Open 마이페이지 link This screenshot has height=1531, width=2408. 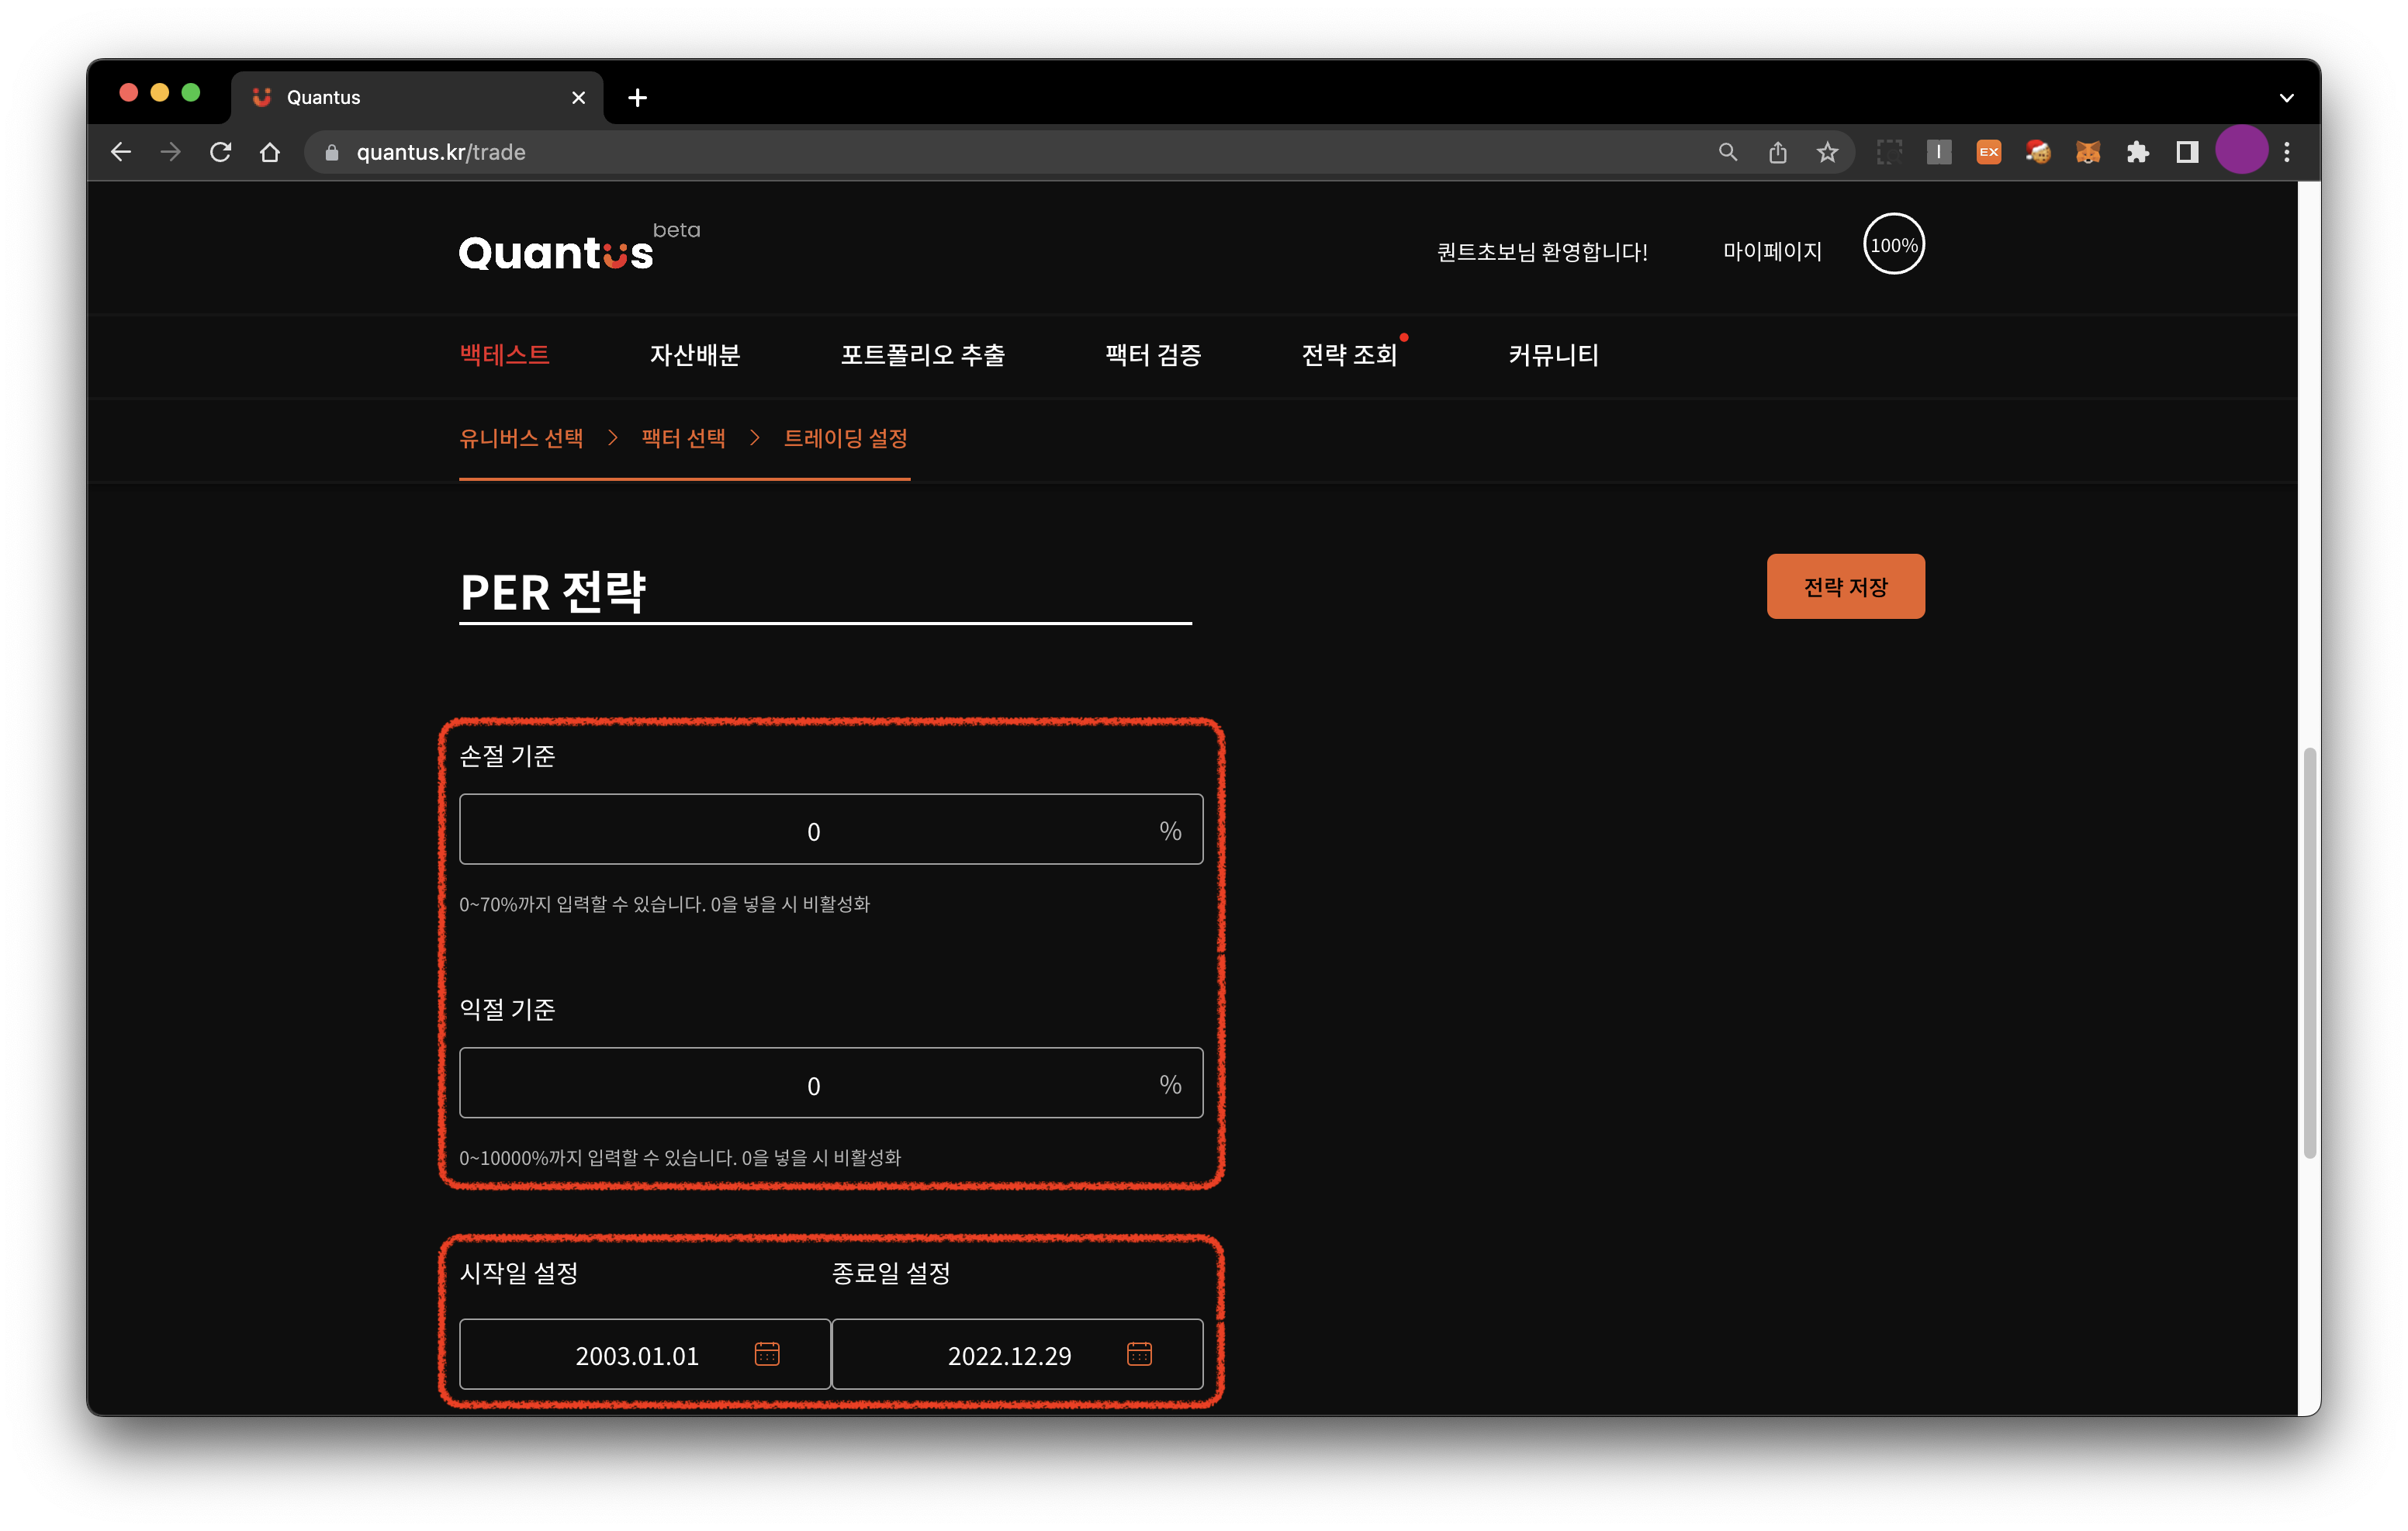click(x=1771, y=252)
